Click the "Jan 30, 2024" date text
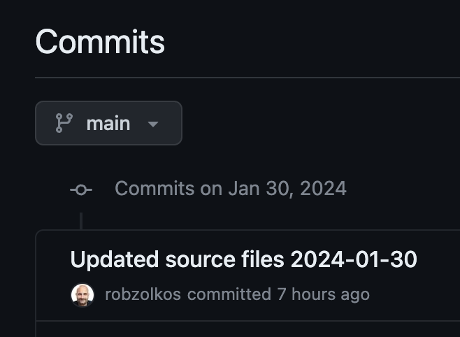Screen dimensions: 460x337 287,188
